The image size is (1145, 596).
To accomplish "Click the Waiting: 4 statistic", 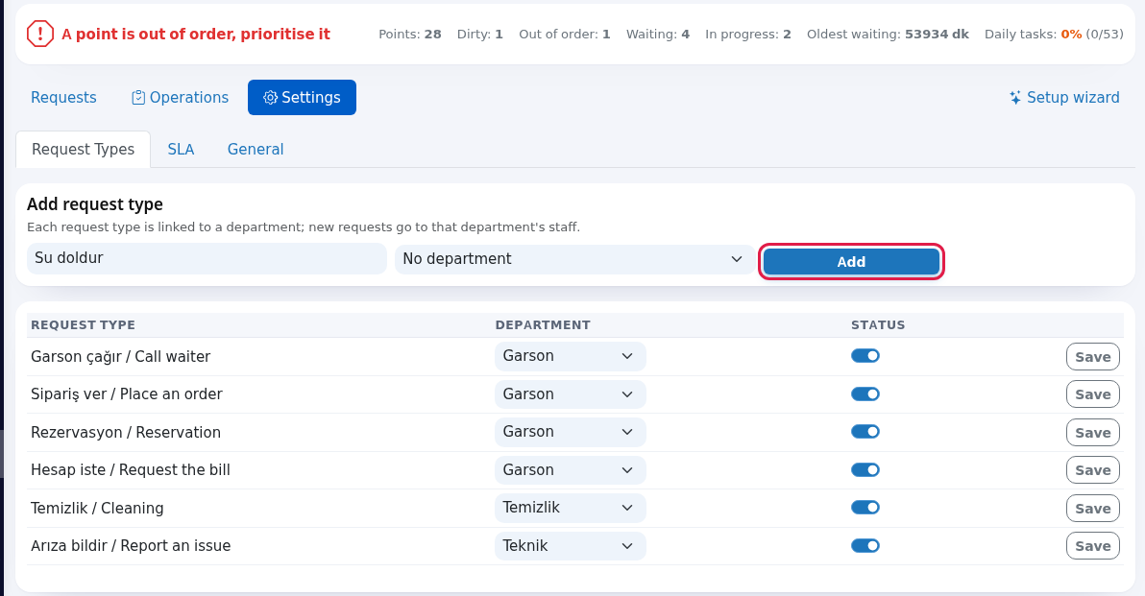I will pos(658,35).
